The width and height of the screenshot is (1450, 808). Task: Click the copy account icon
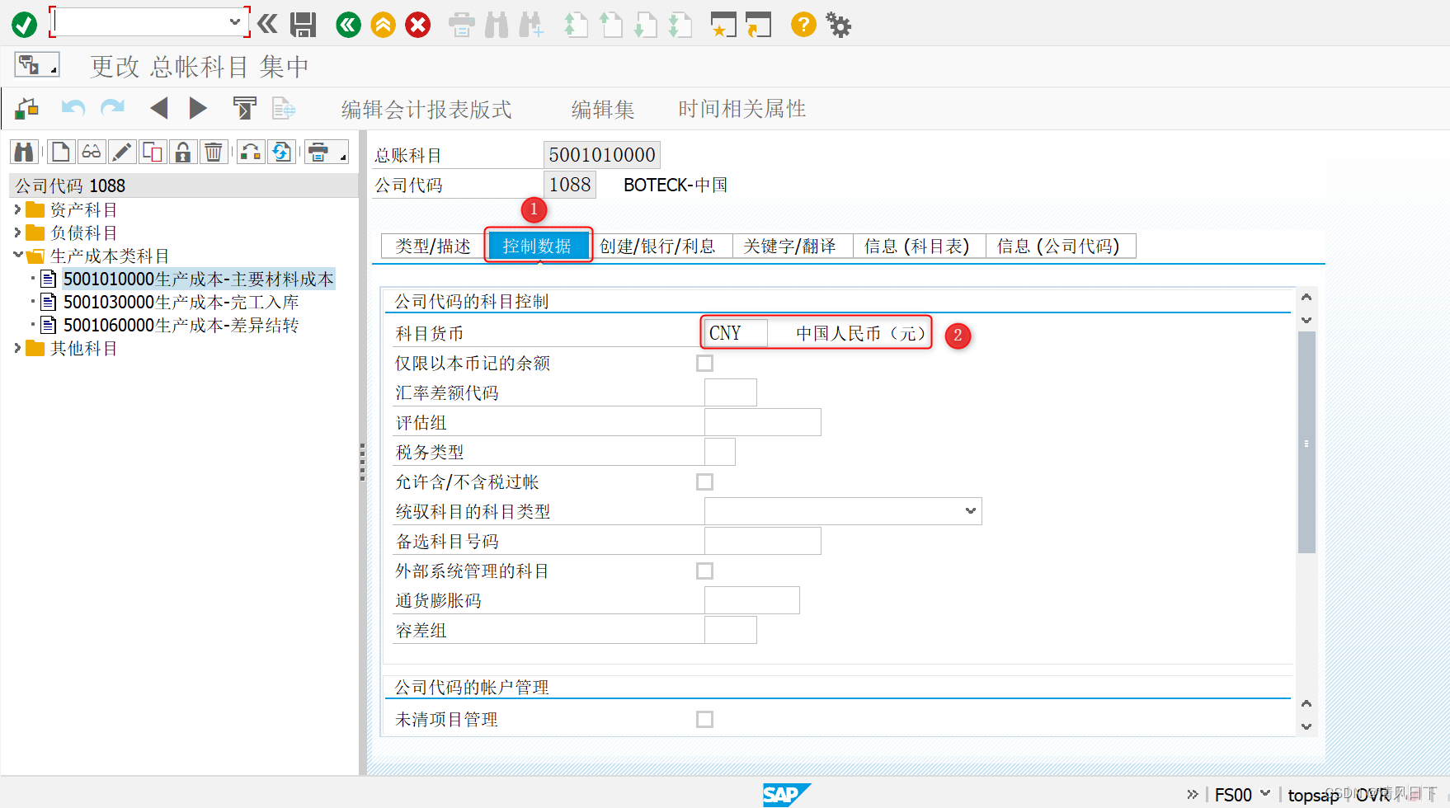[x=153, y=151]
